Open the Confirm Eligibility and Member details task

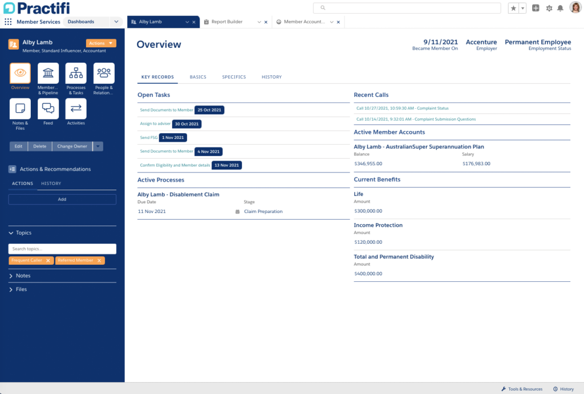coord(175,165)
